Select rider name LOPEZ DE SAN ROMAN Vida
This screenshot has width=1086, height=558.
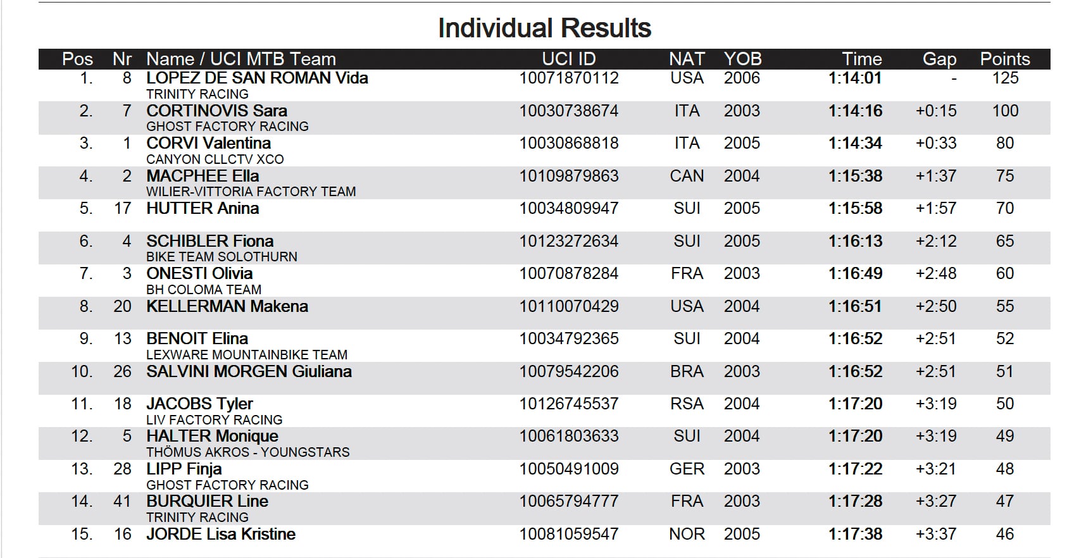[257, 78]
